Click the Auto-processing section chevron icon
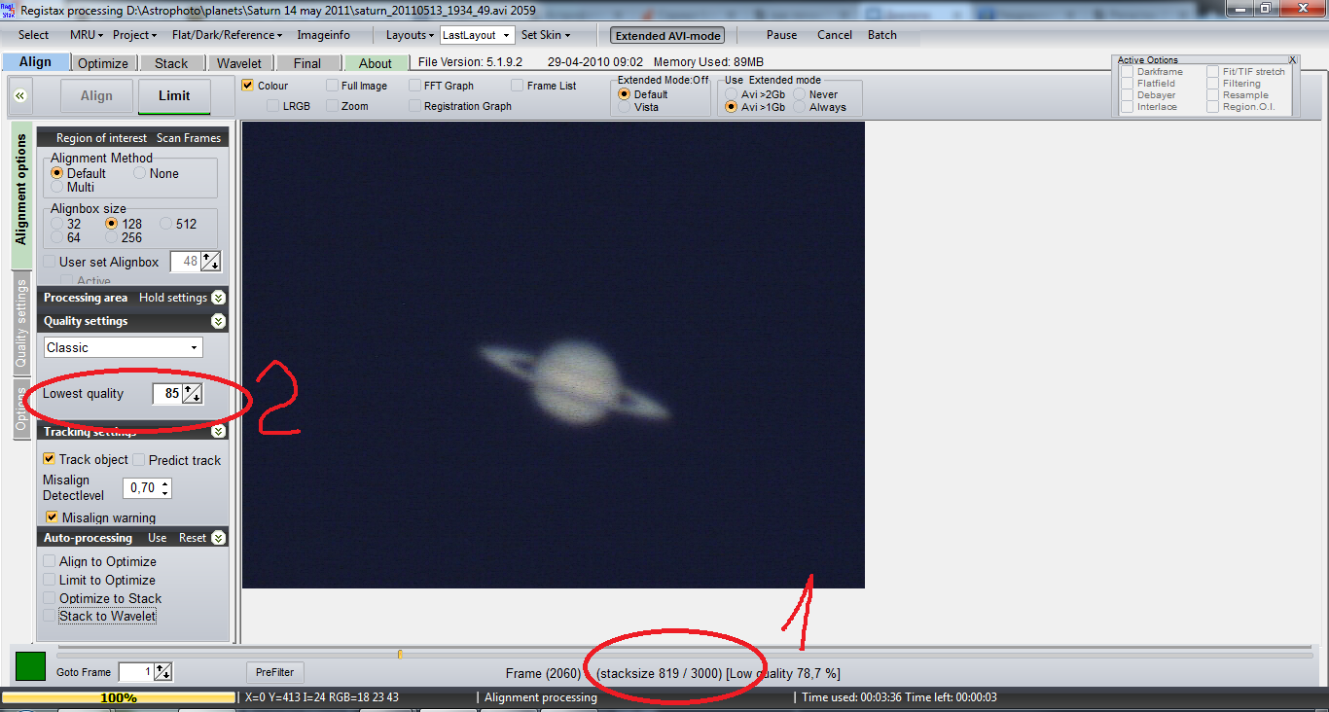This screenshot has height=712, width=1329. [218, 538]
